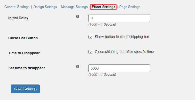Switch to the Design Settings tab
The width and height of the screenshot is (195, 100).
tap(45, 7)
